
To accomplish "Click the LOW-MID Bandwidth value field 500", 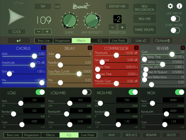I will click(x=80, y=111).
